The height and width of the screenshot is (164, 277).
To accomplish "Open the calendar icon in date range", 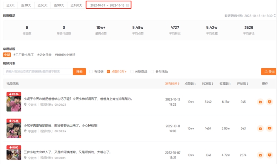I will (127, 5).
